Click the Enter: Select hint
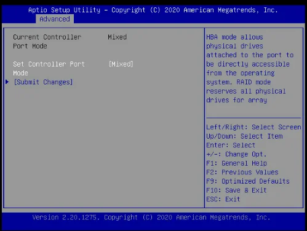 (231, 145)
